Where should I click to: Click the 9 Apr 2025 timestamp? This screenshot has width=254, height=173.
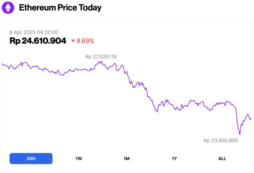[x=34, y=32]
